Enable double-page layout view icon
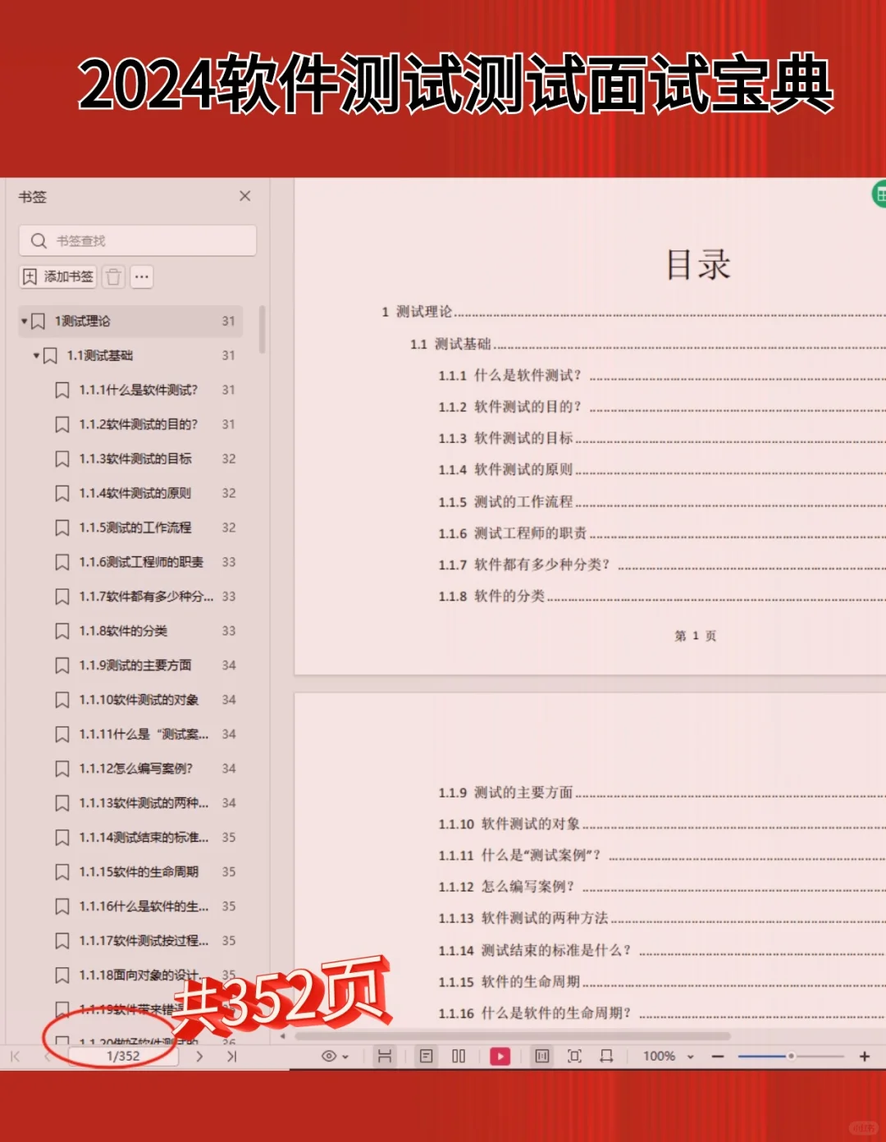Screen dimensions: 886x1142 click(459, 1056)
